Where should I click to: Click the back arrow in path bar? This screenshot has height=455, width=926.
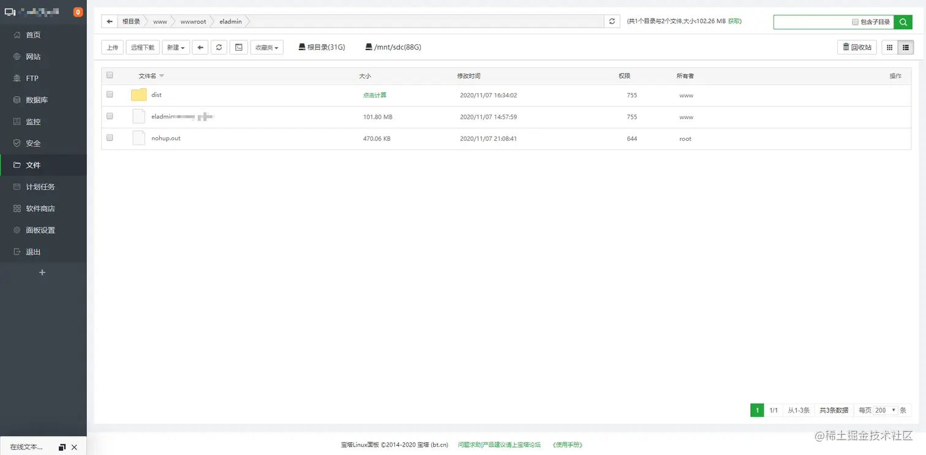tap(110, 21)
